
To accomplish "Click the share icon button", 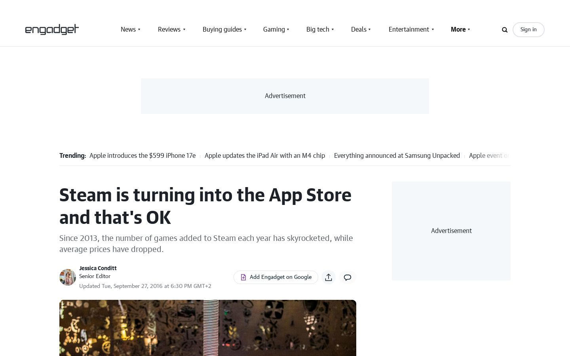I will (329, 277).
